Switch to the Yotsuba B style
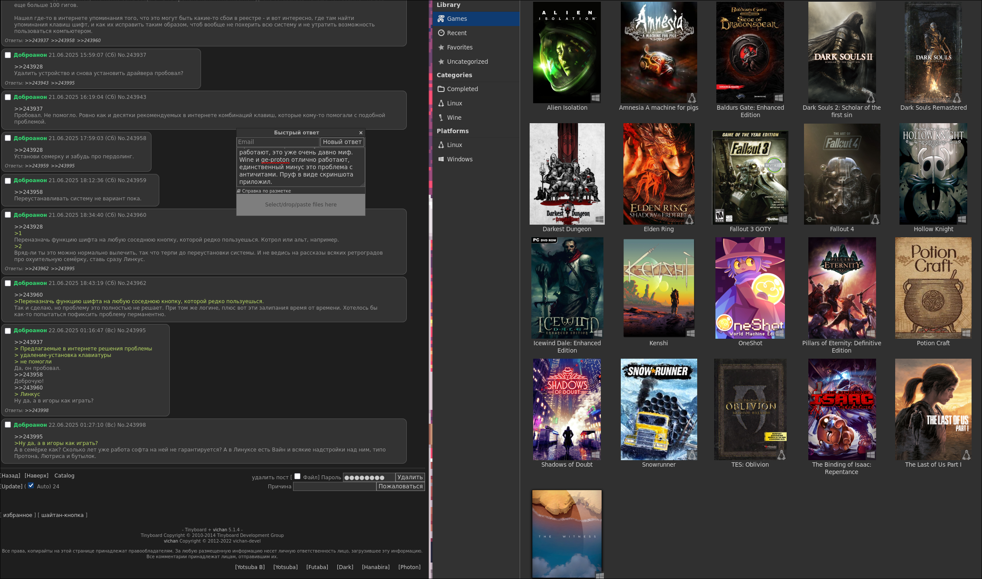 click(x=250, y=567)
